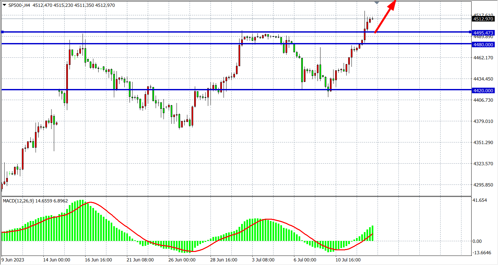The width and height of the screenshot is (498, 265).
Task: Click the gray chart shift triangle marker
Action: (x=377, y=3)
